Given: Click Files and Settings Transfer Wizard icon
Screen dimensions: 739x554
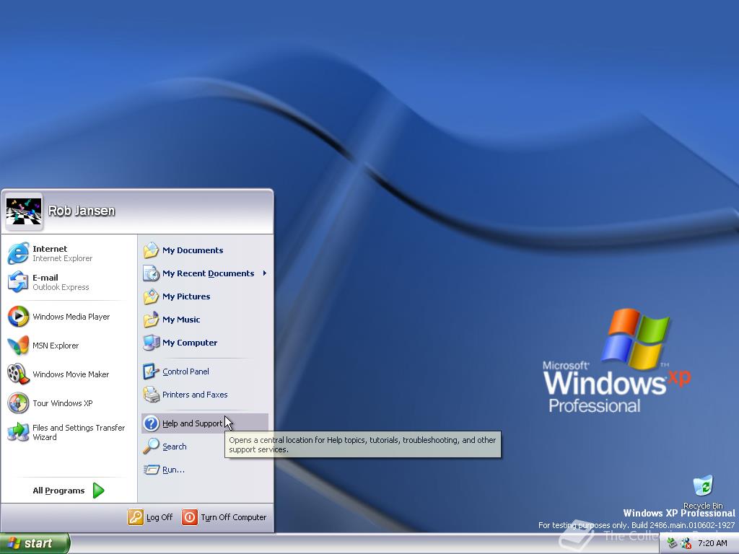Looking at the screenshot, I should (x=18, y=432).
